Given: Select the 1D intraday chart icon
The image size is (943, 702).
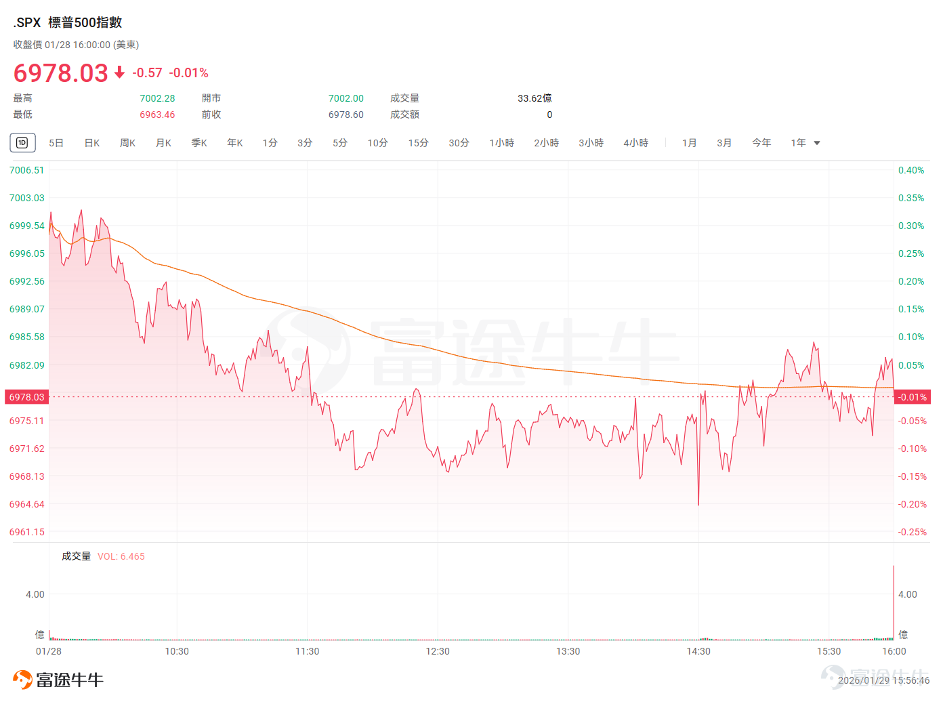Looking at the screenshot, I should tap(22, 143).
